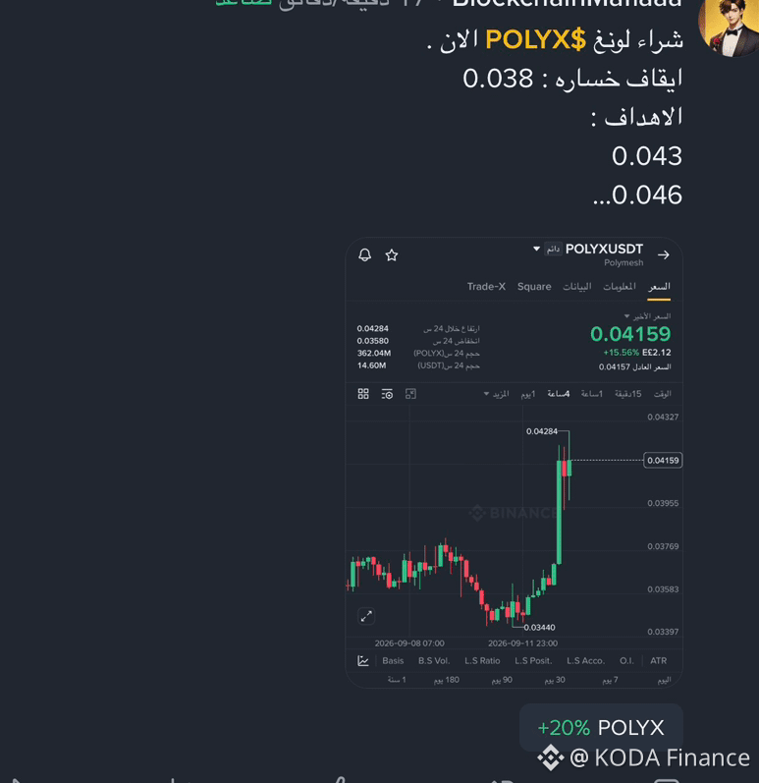The height and width of the screenshot is (783, 759).
Task: Select the 15 minute timeframe
Action: pyautogui.click(x=627, y=394)
